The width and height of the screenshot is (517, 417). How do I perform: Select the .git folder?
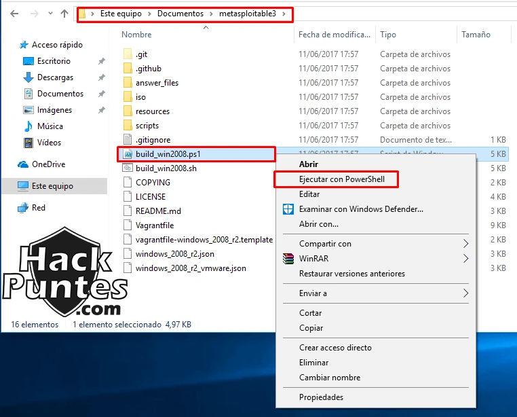coord(141,54)
